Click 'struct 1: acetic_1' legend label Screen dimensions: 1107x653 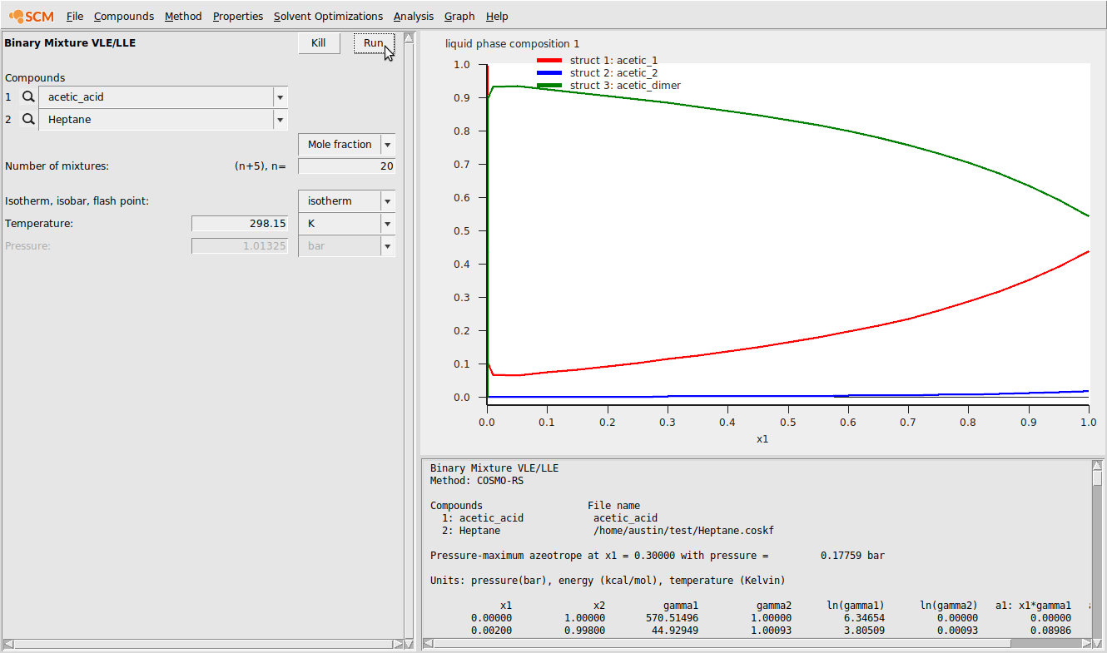614,61
